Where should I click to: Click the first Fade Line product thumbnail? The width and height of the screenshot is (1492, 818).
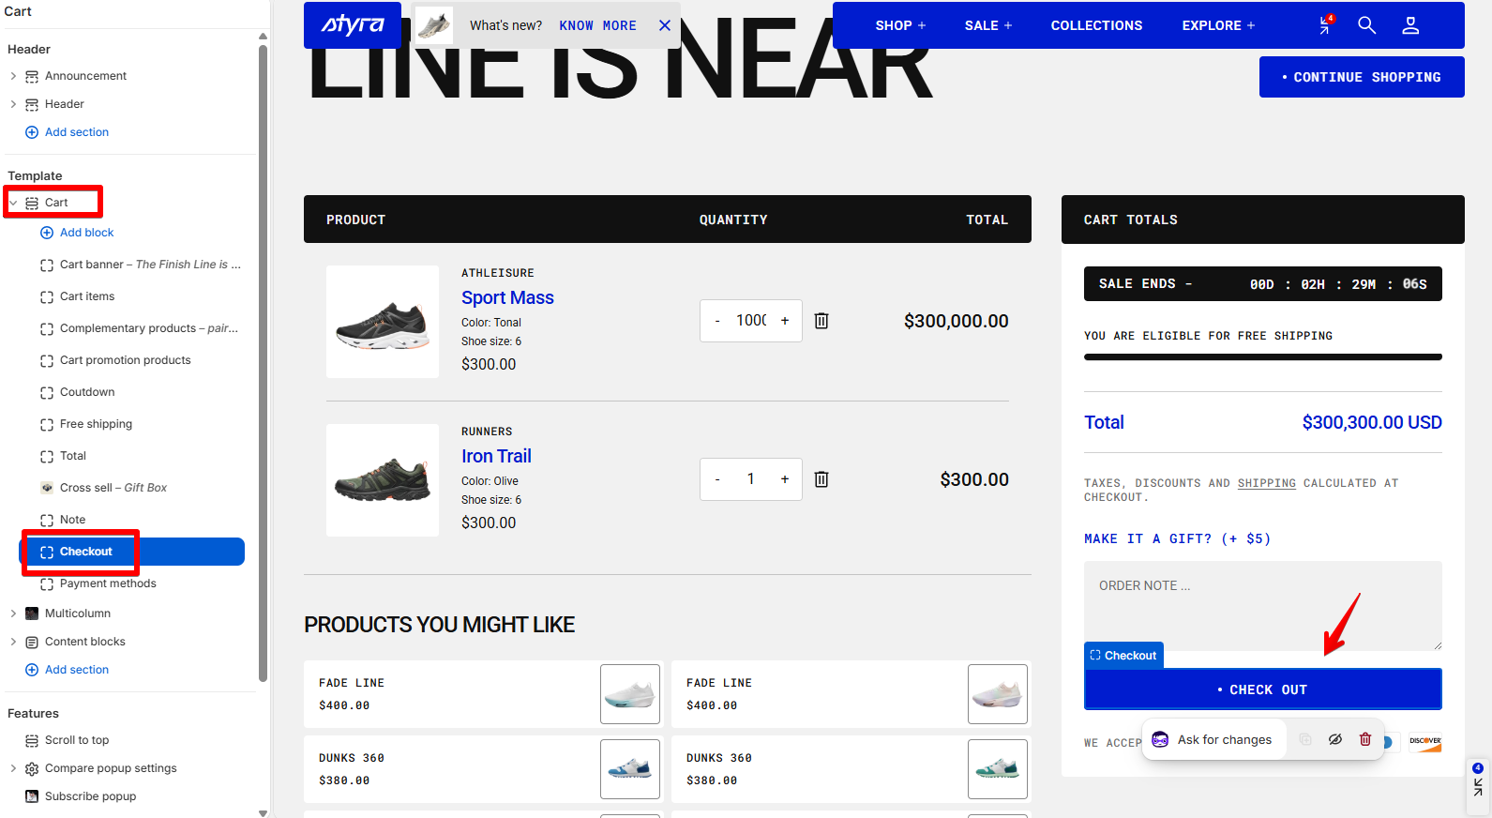click(630, 694)
